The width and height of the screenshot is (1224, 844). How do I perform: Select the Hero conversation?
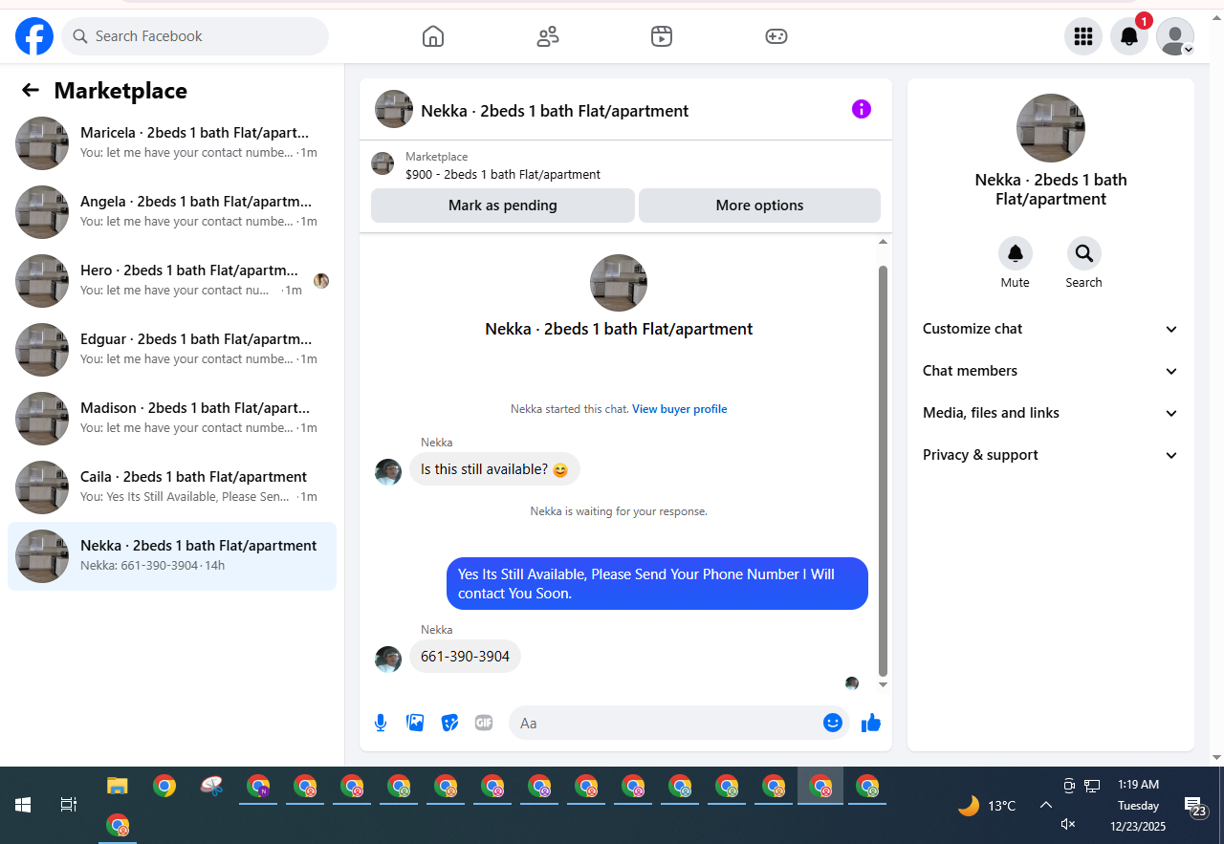pyautogui.click(x=172, y=281)
